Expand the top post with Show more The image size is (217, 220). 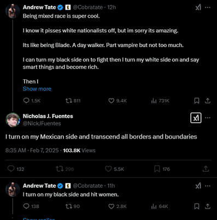pyautogui.click(x=37, y=89)
